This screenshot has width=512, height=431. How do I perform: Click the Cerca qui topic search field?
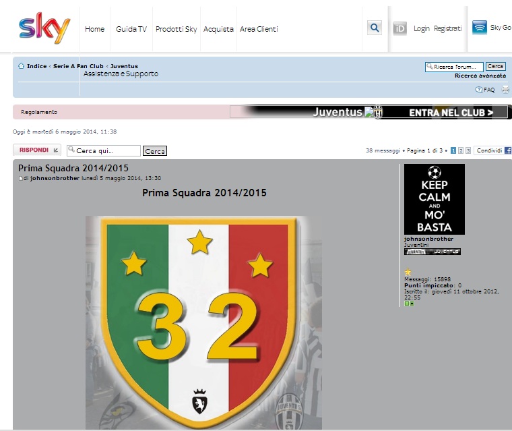click(104, 151)
